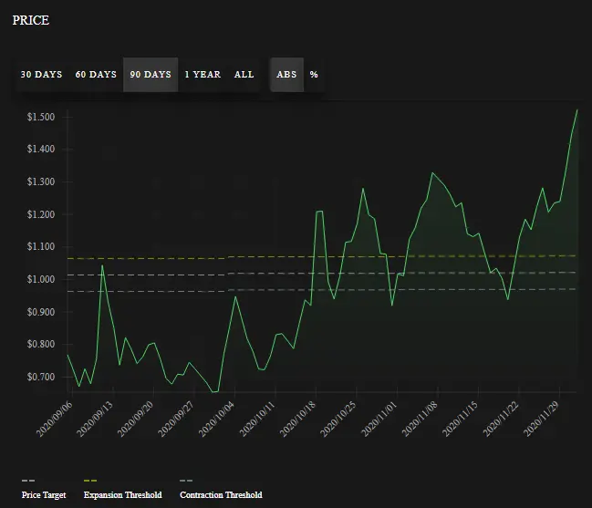Screen dimensions: 592x508
Task: Click the $0.700 y-axis label
Action: click(x=41, y=377)
